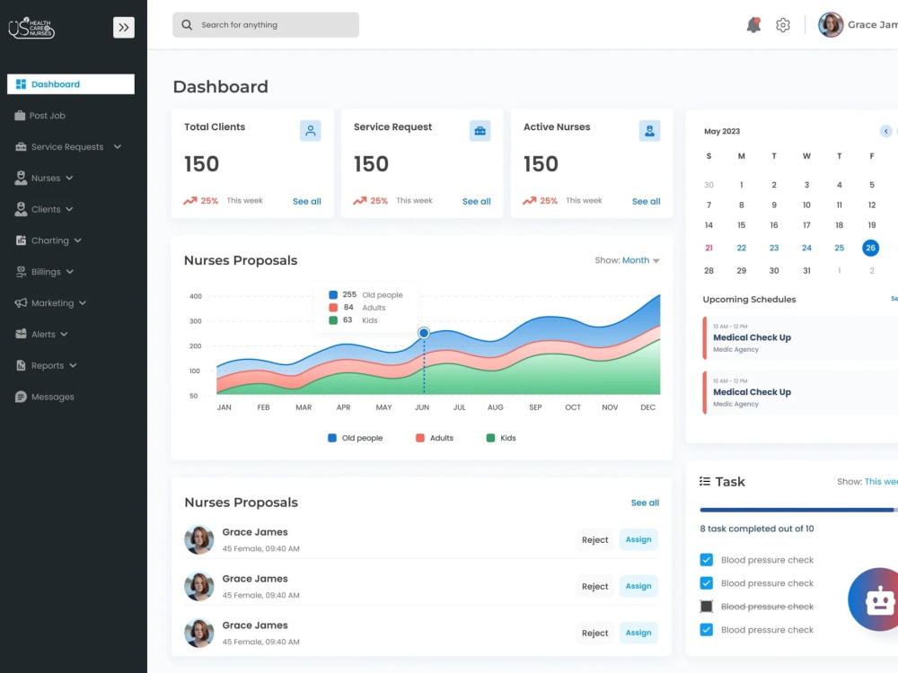This screenshot has height=673, width=898.
Task: See all Active Nurses
Action: [x=646, y=201]
